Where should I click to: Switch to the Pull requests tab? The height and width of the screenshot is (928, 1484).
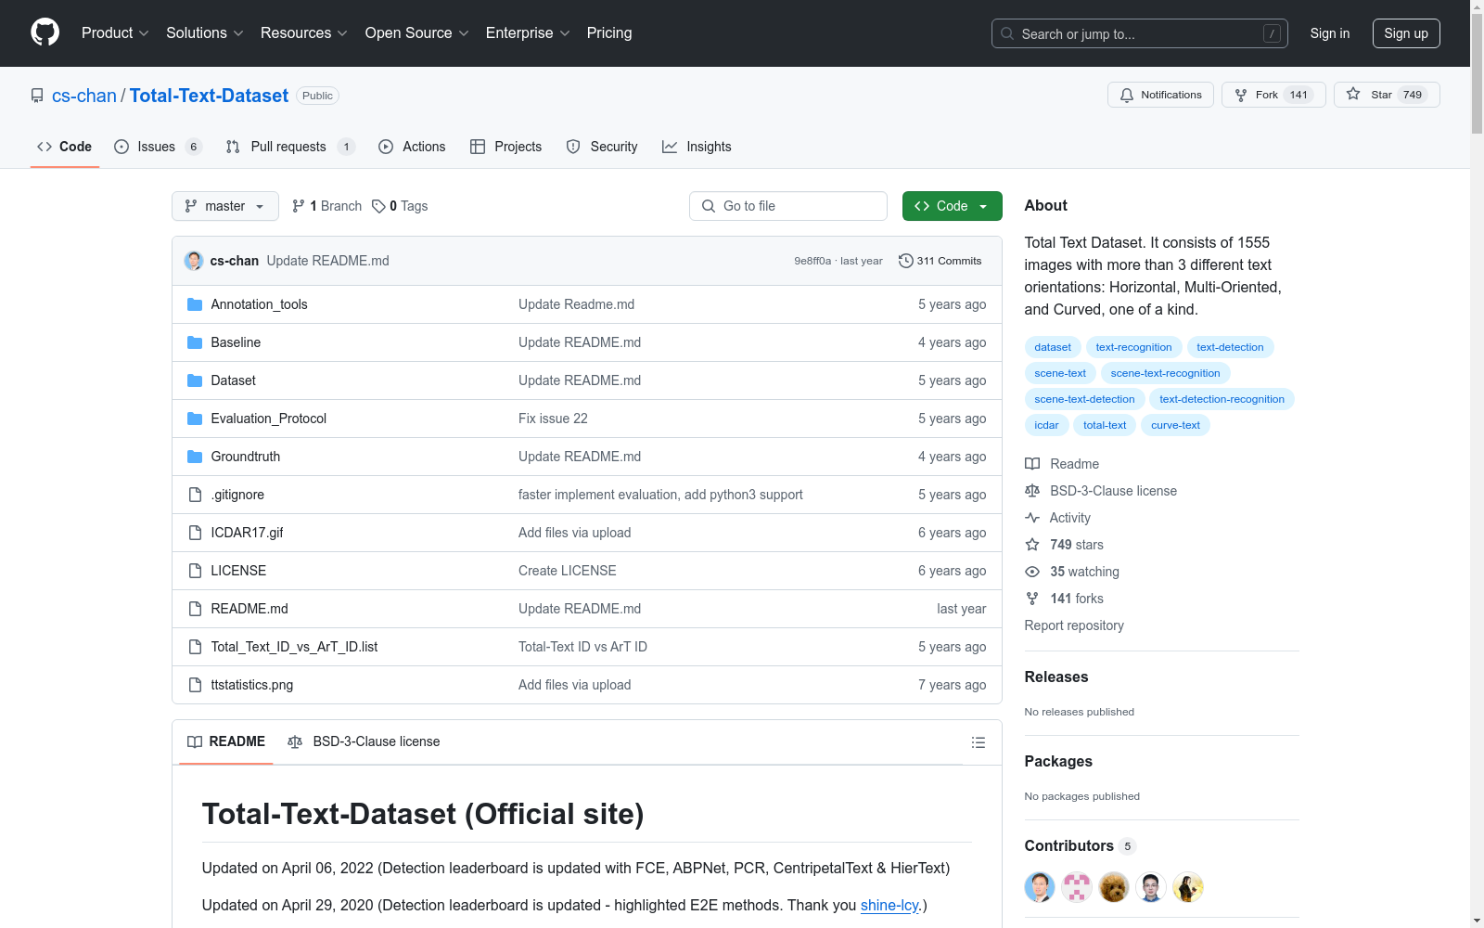[290, 147]
